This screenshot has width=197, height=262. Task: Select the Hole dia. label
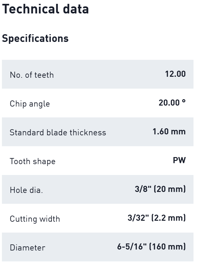point(26,190)
